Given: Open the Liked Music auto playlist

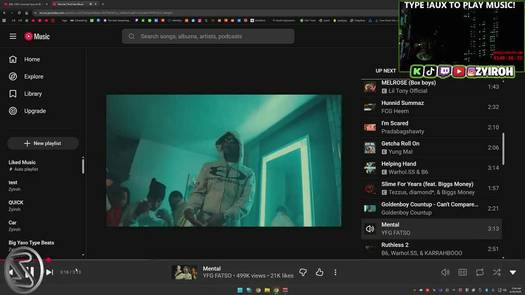Looking at the screenshot, I should point(43,166).
